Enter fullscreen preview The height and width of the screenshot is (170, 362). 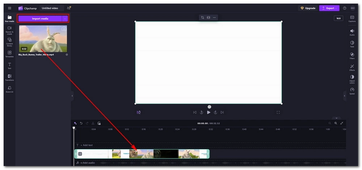click(x=278, y=112)
